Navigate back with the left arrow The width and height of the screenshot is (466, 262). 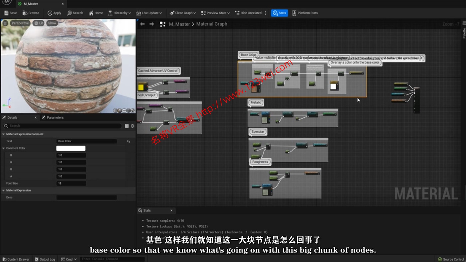[x=142, y=24]
